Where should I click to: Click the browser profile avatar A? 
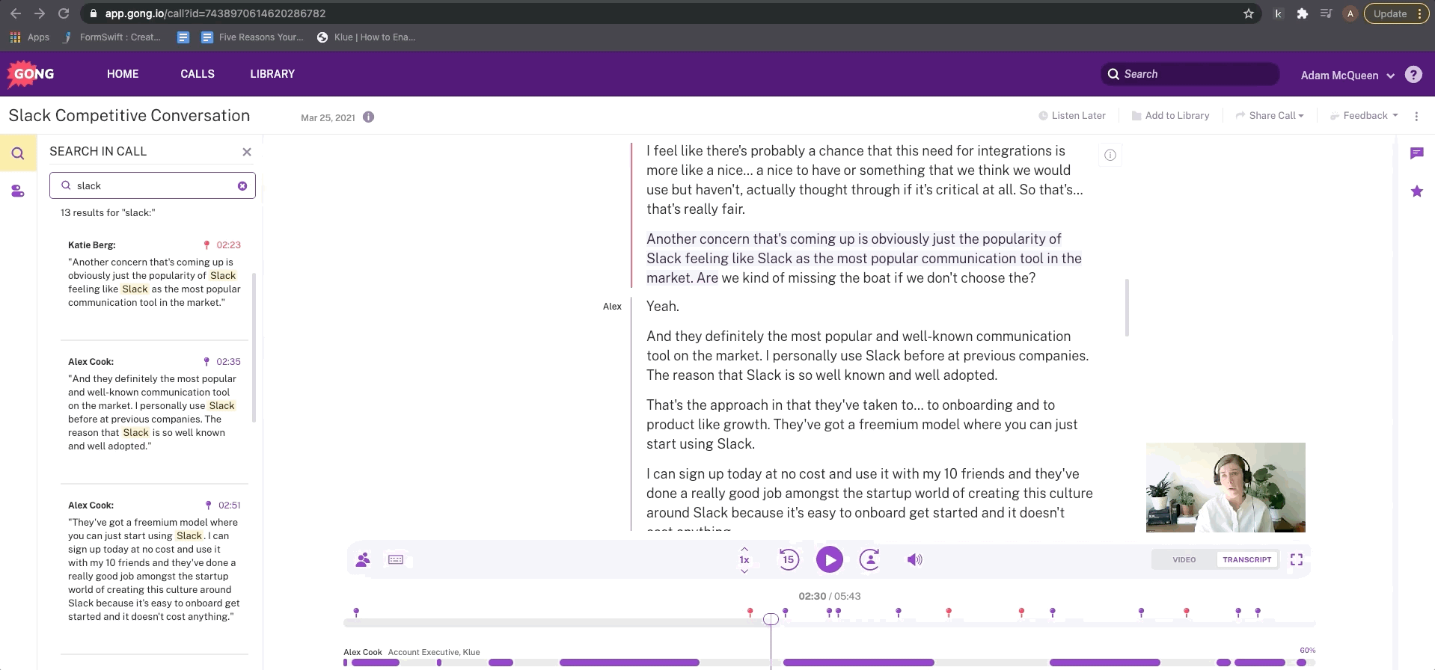click(1350, 13)
